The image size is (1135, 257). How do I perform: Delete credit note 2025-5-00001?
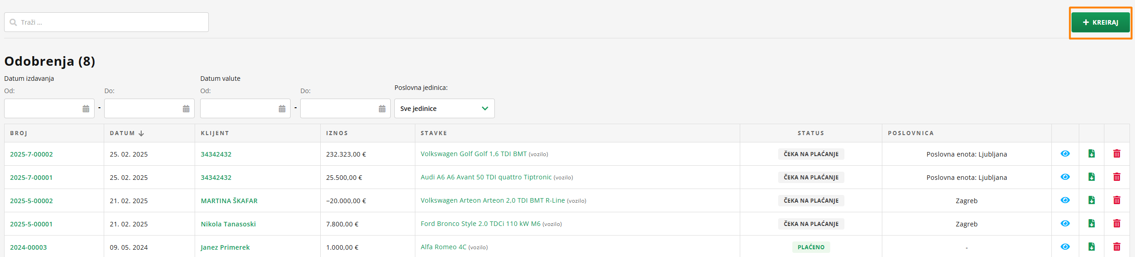click(x=1117, y=224)
